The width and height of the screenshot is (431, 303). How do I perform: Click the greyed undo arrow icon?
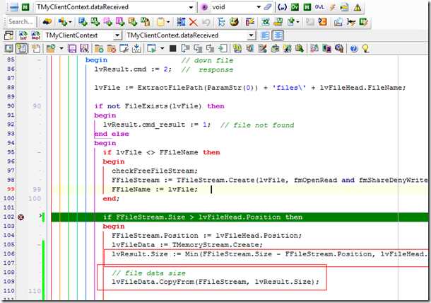206,22
